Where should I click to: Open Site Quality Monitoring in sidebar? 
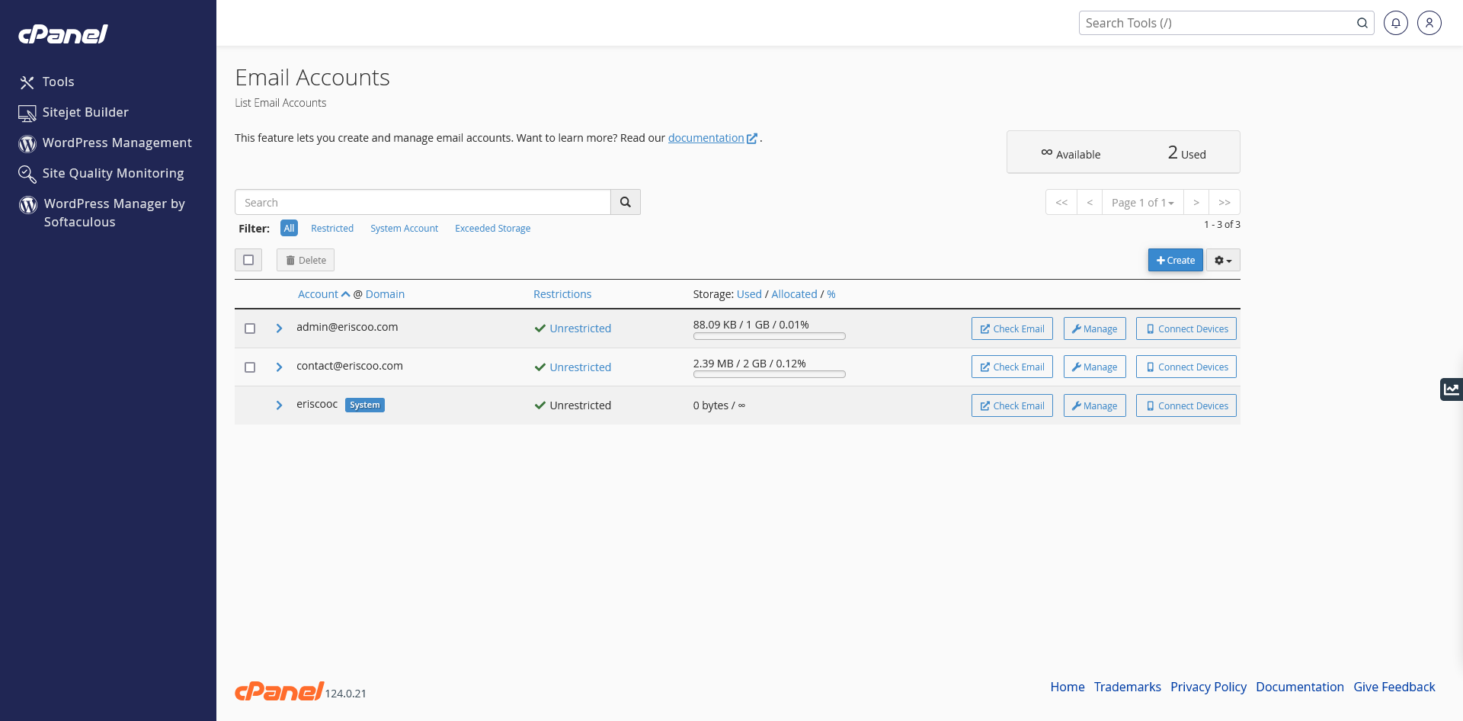[x=113, y=173]
